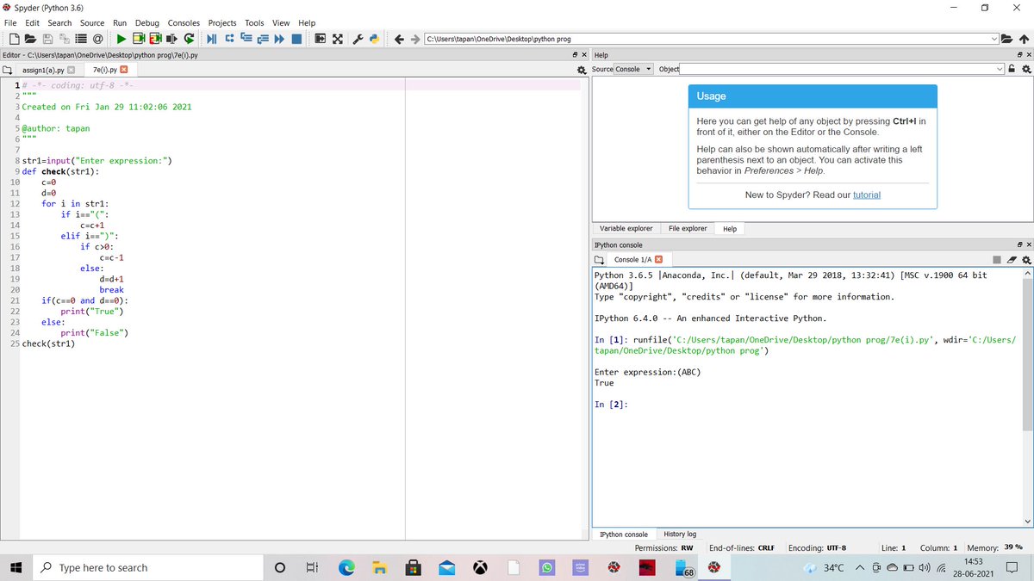
Task: Open the Source menu
Action: [92, 22]
